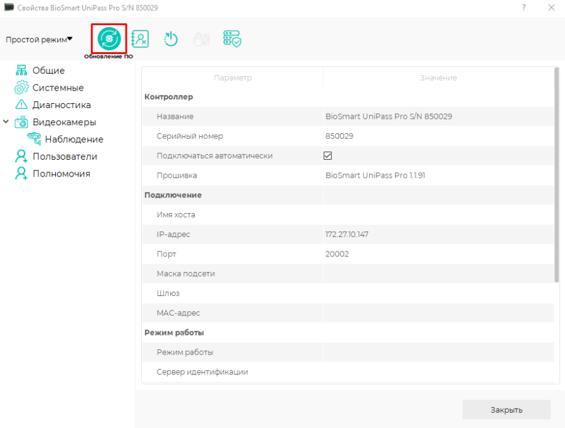The width and height of the screenshot is (565, 428).
Task: Click the Системные gear icon
Action: pyautogui.click(x=21, y=87)
